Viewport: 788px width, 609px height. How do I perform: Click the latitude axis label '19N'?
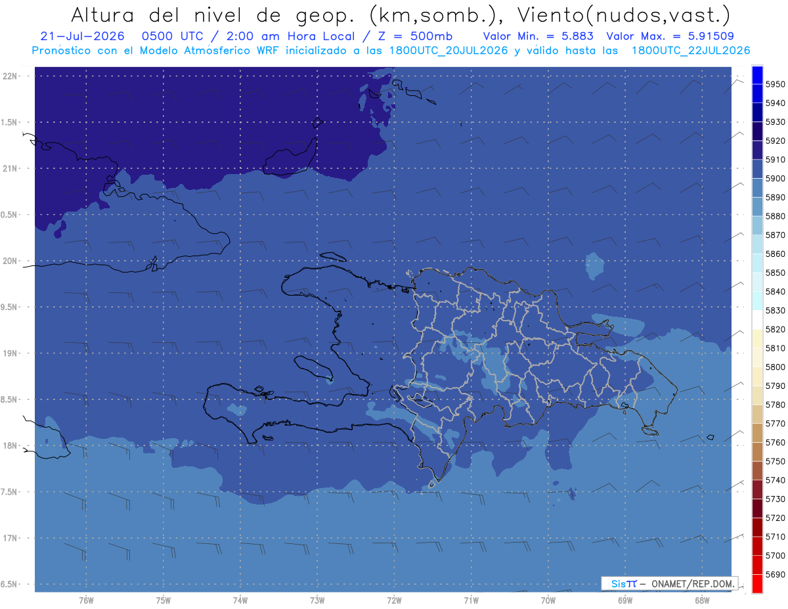[x=11, y=353]
